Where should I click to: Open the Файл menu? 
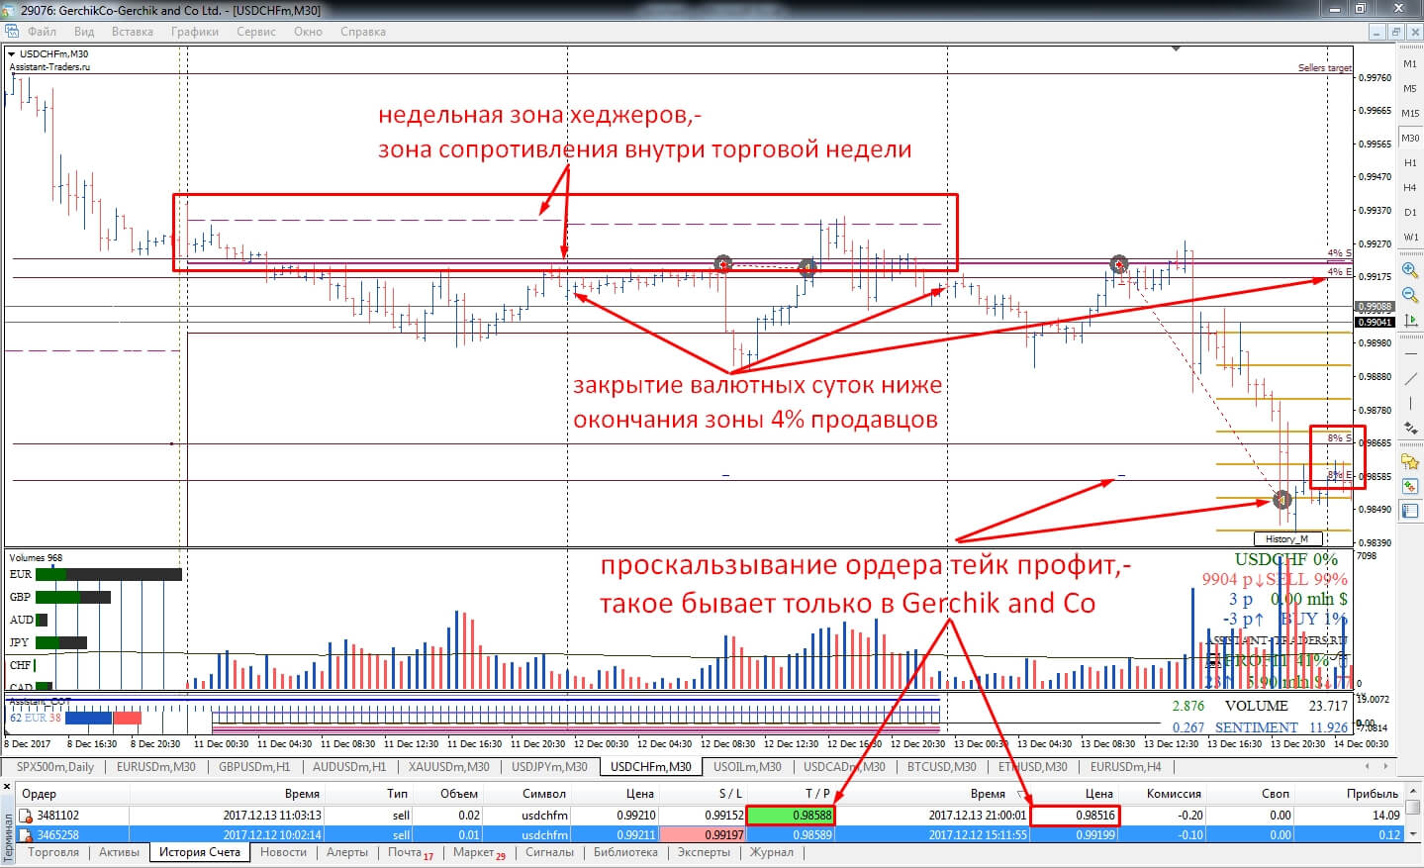click(x=42, y=32)
